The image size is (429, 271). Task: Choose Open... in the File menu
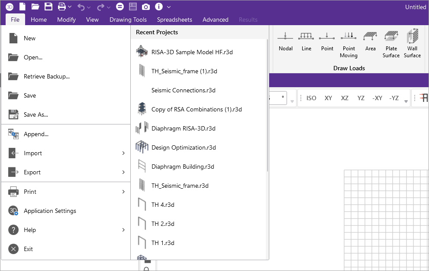point(66,57)
